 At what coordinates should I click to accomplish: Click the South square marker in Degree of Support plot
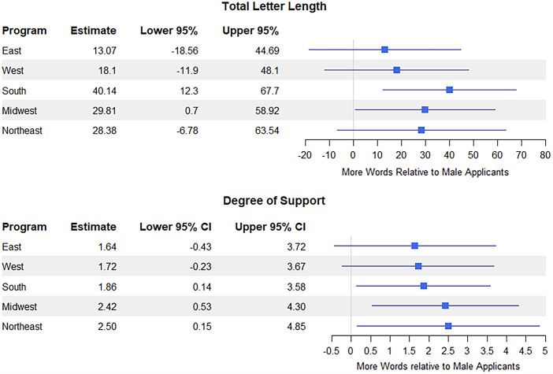(x=423, y=286)
